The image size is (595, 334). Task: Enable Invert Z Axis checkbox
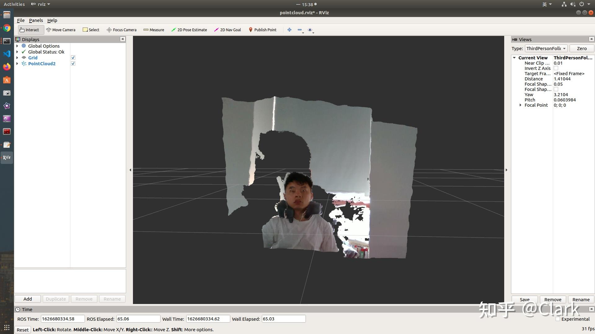click(556, 68)
